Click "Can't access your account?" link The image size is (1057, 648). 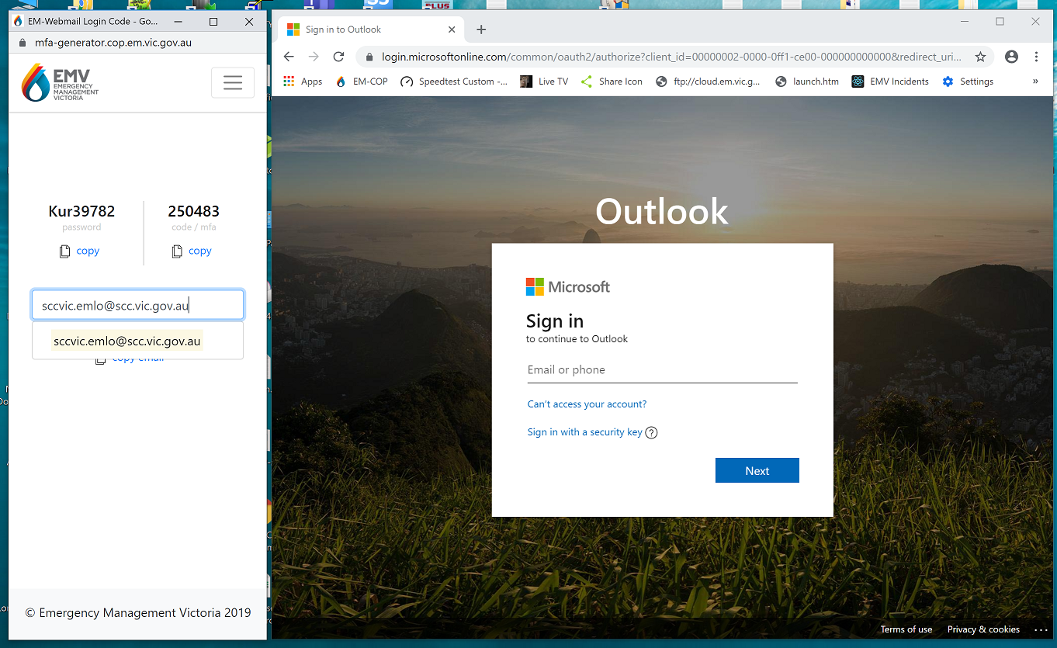pyautogui.click(x=587, y=404)
